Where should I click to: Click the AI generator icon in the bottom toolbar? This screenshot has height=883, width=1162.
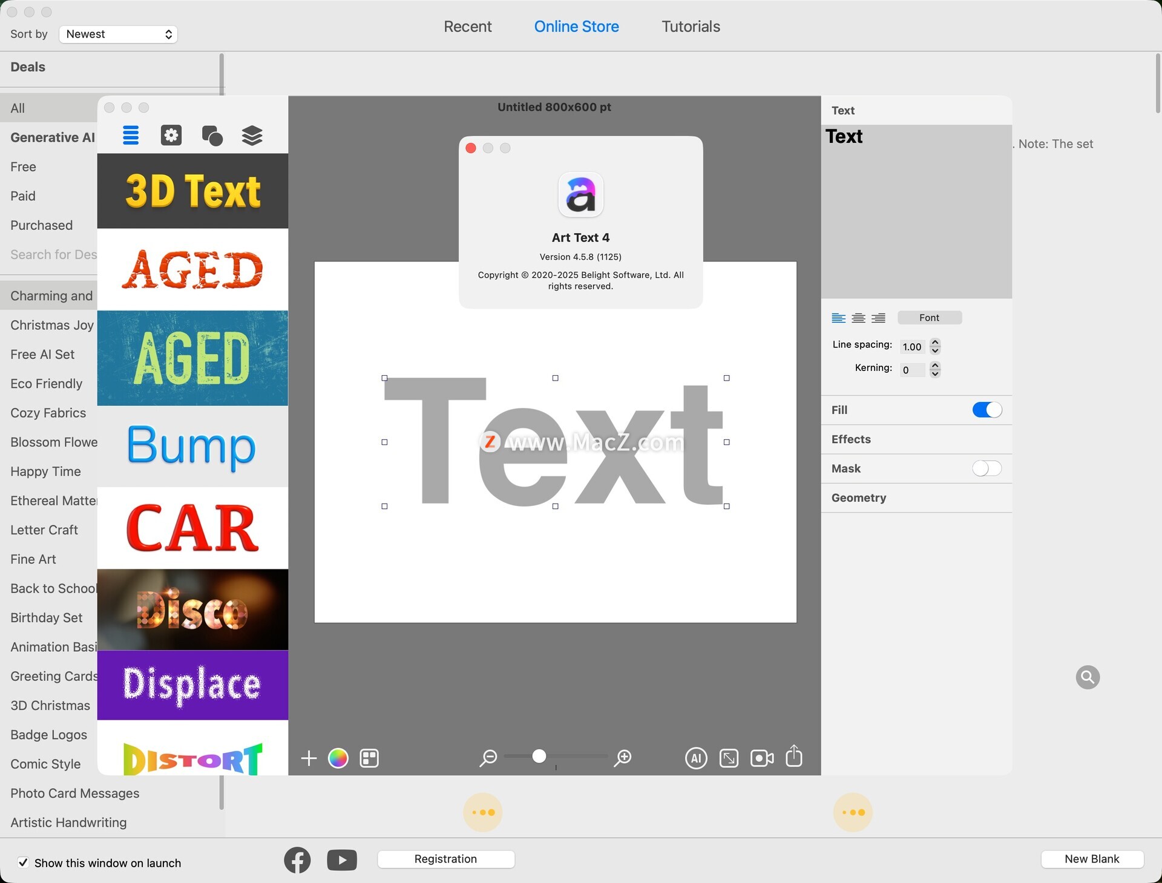coord(696,758)
